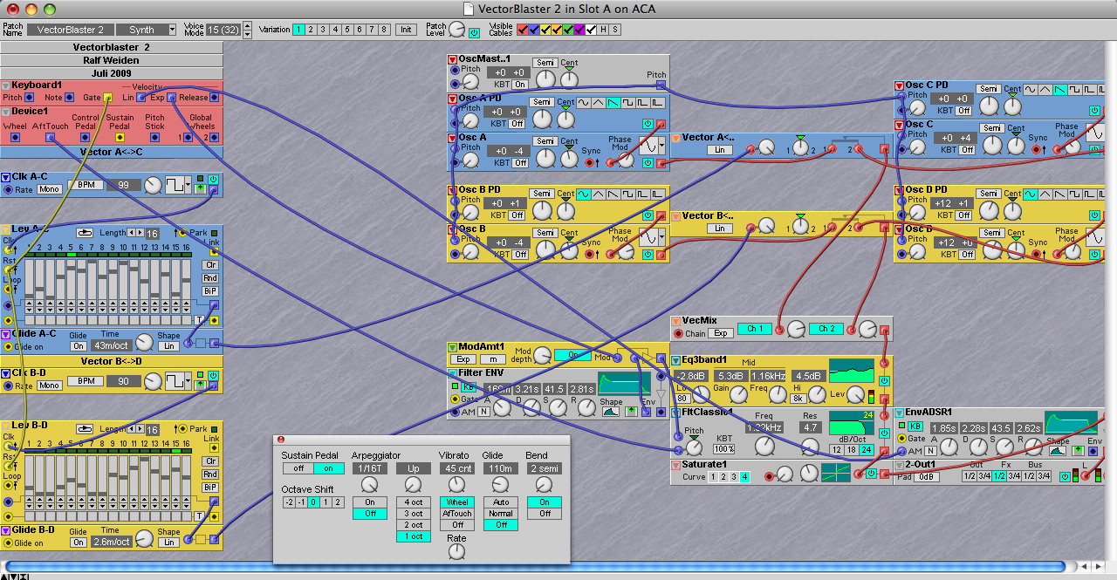Click Device1 AftTouch output connector
This screenshot has height=580, width=1117.
pyautogui.click(x=51, y=138)
